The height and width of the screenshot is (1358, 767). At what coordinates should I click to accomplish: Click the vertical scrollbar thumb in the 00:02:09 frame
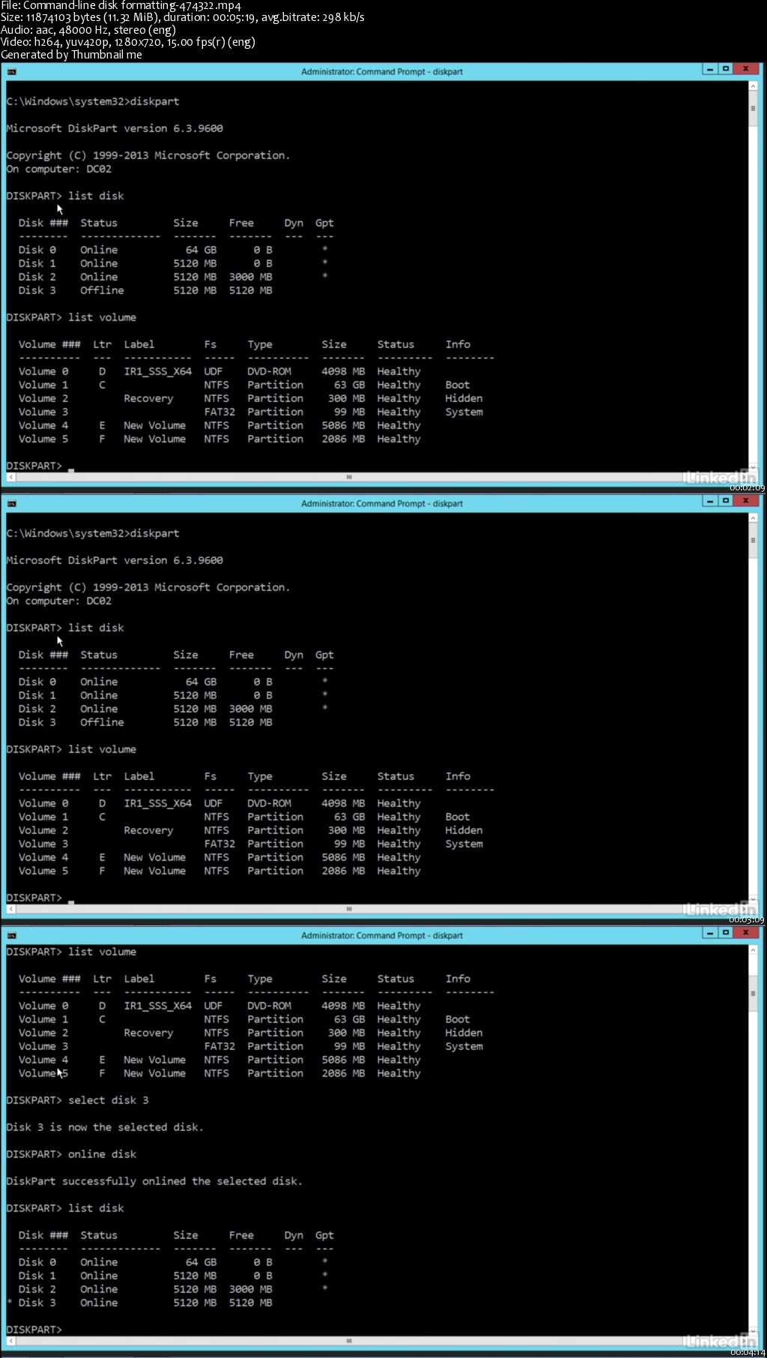tap(753, 108)
